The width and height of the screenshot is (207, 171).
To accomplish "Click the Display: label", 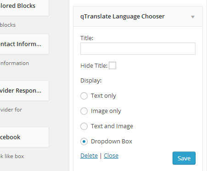I will pos(91,81).
